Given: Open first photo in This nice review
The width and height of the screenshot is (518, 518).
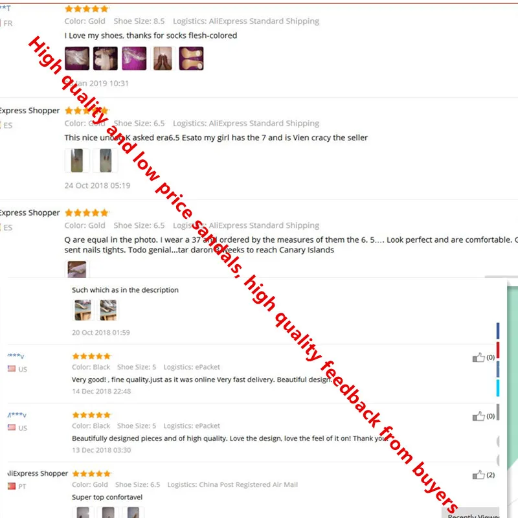Looking at the screenshot, I should click(77, 161).
